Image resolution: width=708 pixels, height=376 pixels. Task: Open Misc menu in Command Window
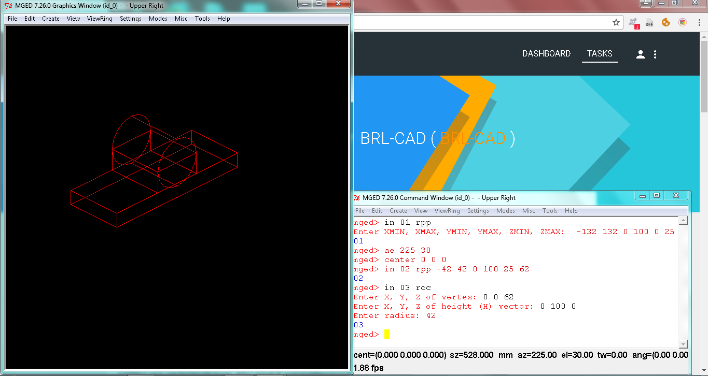click(529, 211)
